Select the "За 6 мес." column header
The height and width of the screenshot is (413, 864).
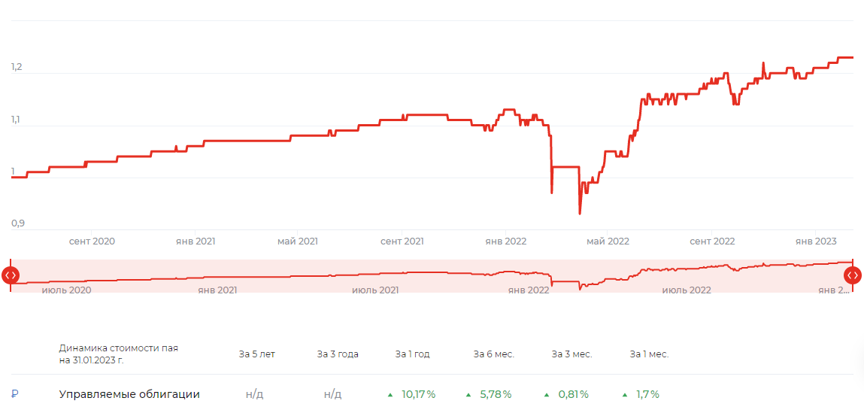[493, 354]
